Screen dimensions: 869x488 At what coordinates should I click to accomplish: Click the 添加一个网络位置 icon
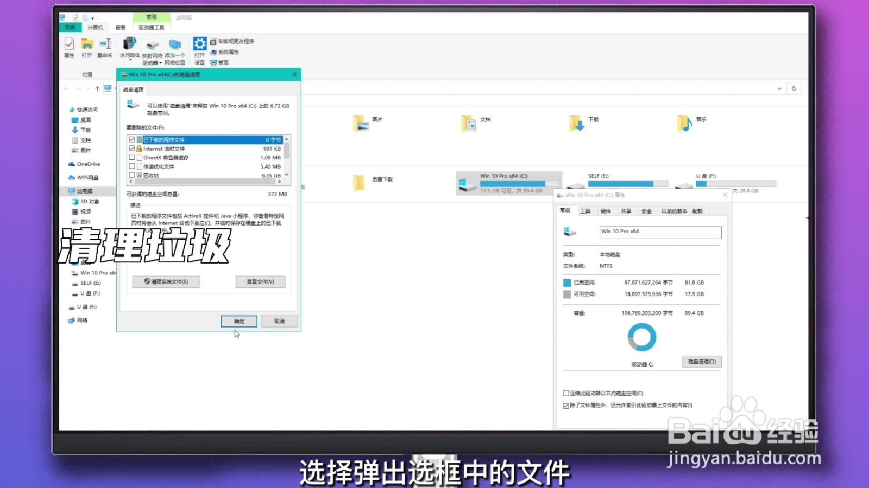(x=175, y=46)
